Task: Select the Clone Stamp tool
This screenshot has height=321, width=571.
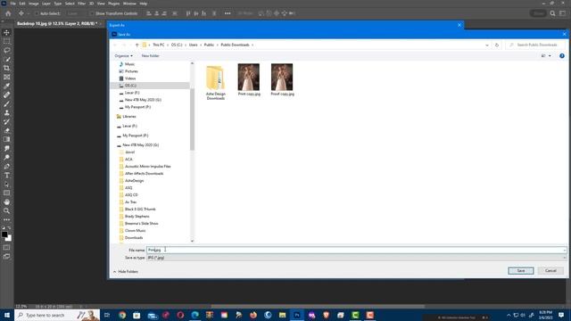Action: tap(6, 113)
